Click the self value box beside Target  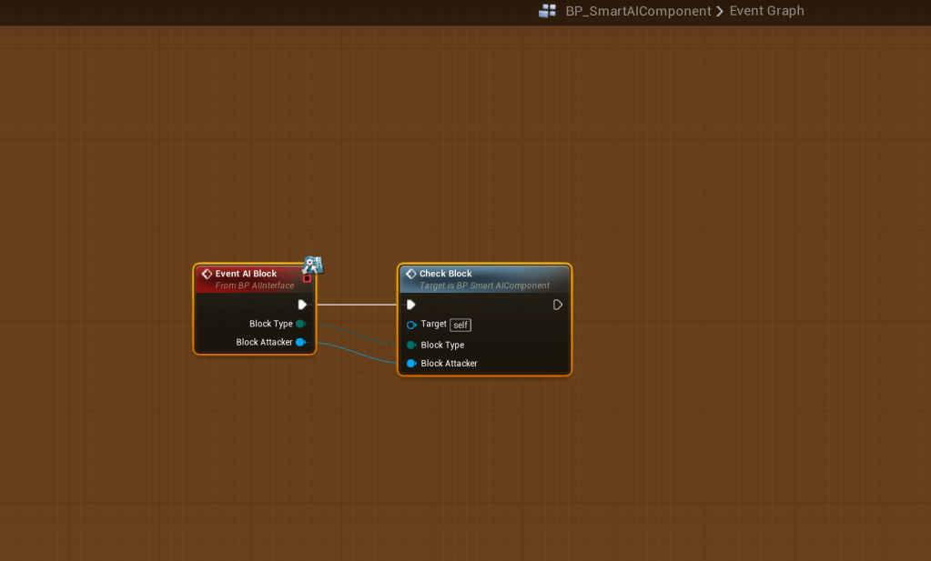pos(460,325)
